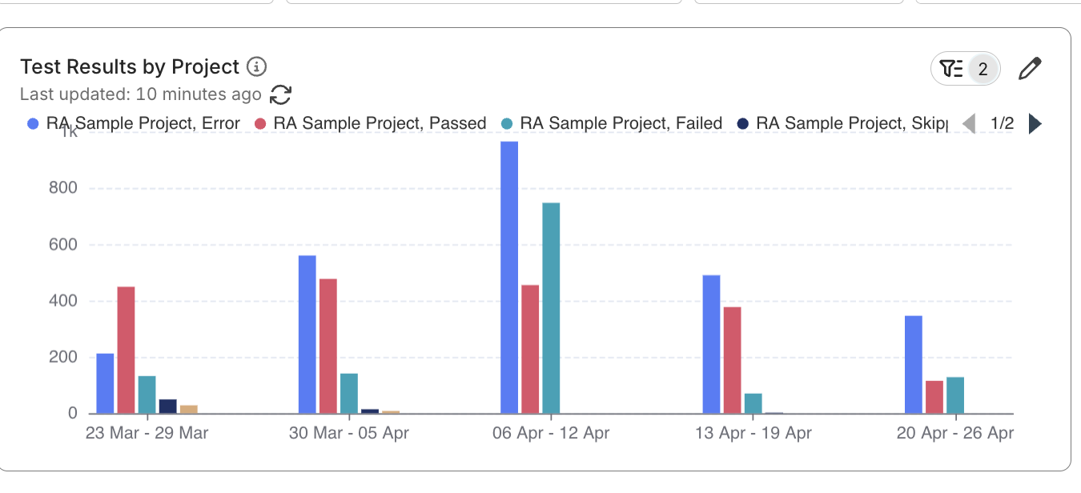
Task: Click the 1/2 legend page indicator
Action: point(1002,122)
